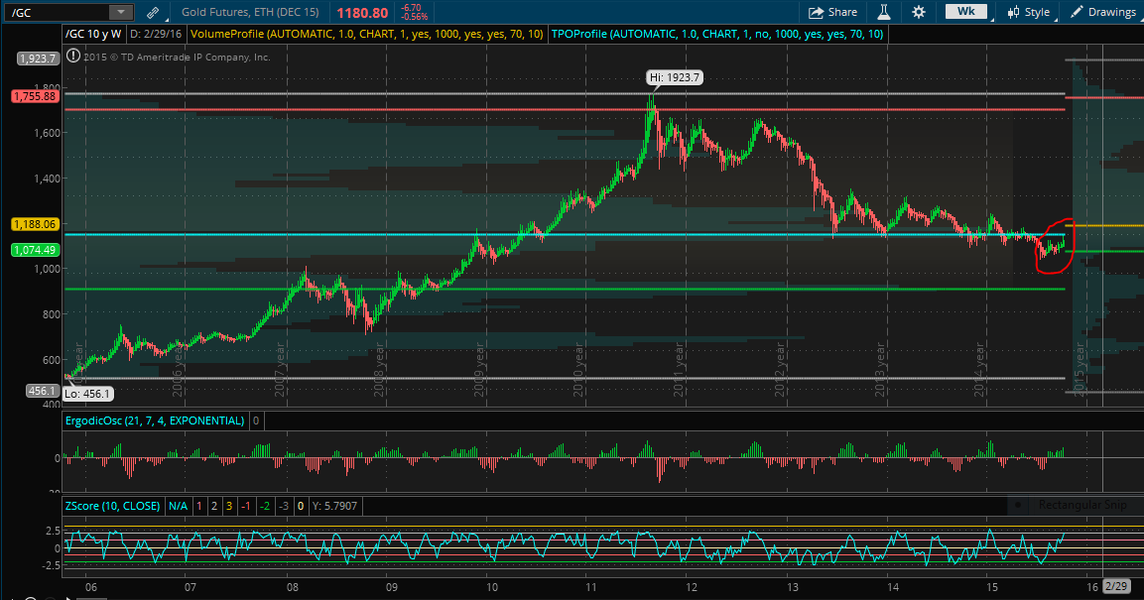This screenshot has width=1144, height=600.
Task: Open chart settings gear icon
Action: pyautogui.click(x=919, y=12)
